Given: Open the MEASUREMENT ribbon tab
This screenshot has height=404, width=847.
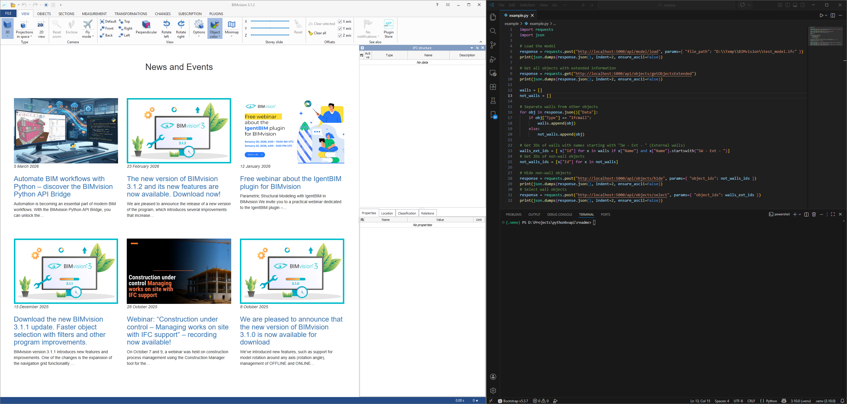Looking at the screenshot, I should pyautogui.click(x=94, y=14).
